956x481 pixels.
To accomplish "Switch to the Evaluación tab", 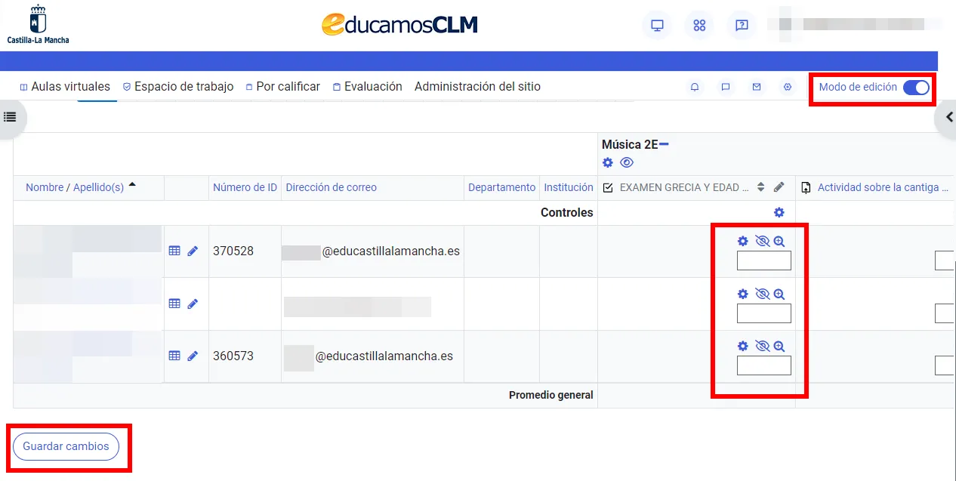I will (x=373, y=86).
